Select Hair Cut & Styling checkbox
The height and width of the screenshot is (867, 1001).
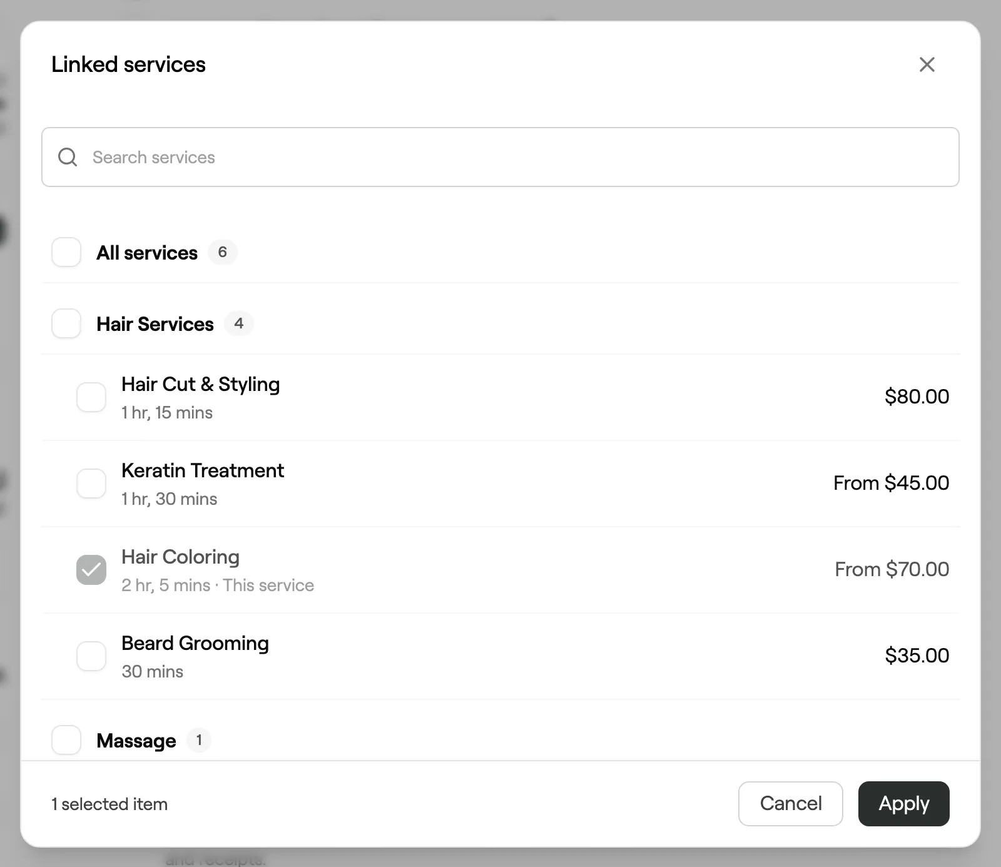click(91, 397)
